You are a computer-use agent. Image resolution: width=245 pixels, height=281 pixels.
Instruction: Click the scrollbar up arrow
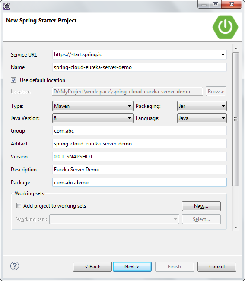(x=236, y=48)
